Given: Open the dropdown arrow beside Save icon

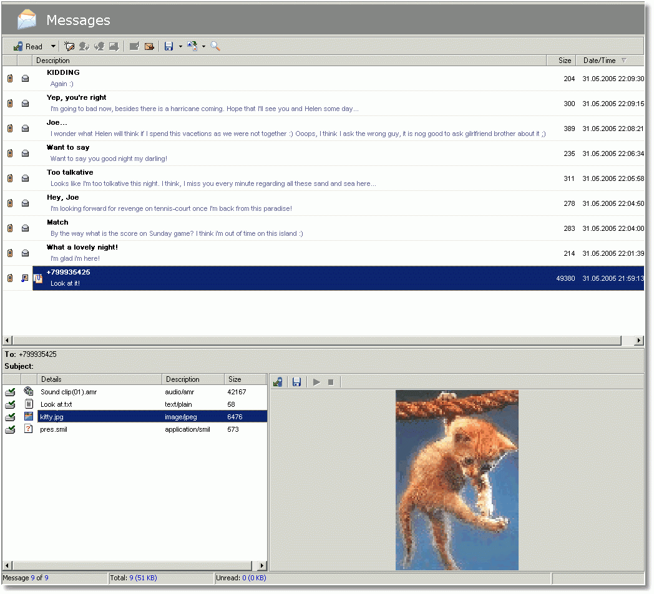Looking at the screenshot, I should point(180,46).
